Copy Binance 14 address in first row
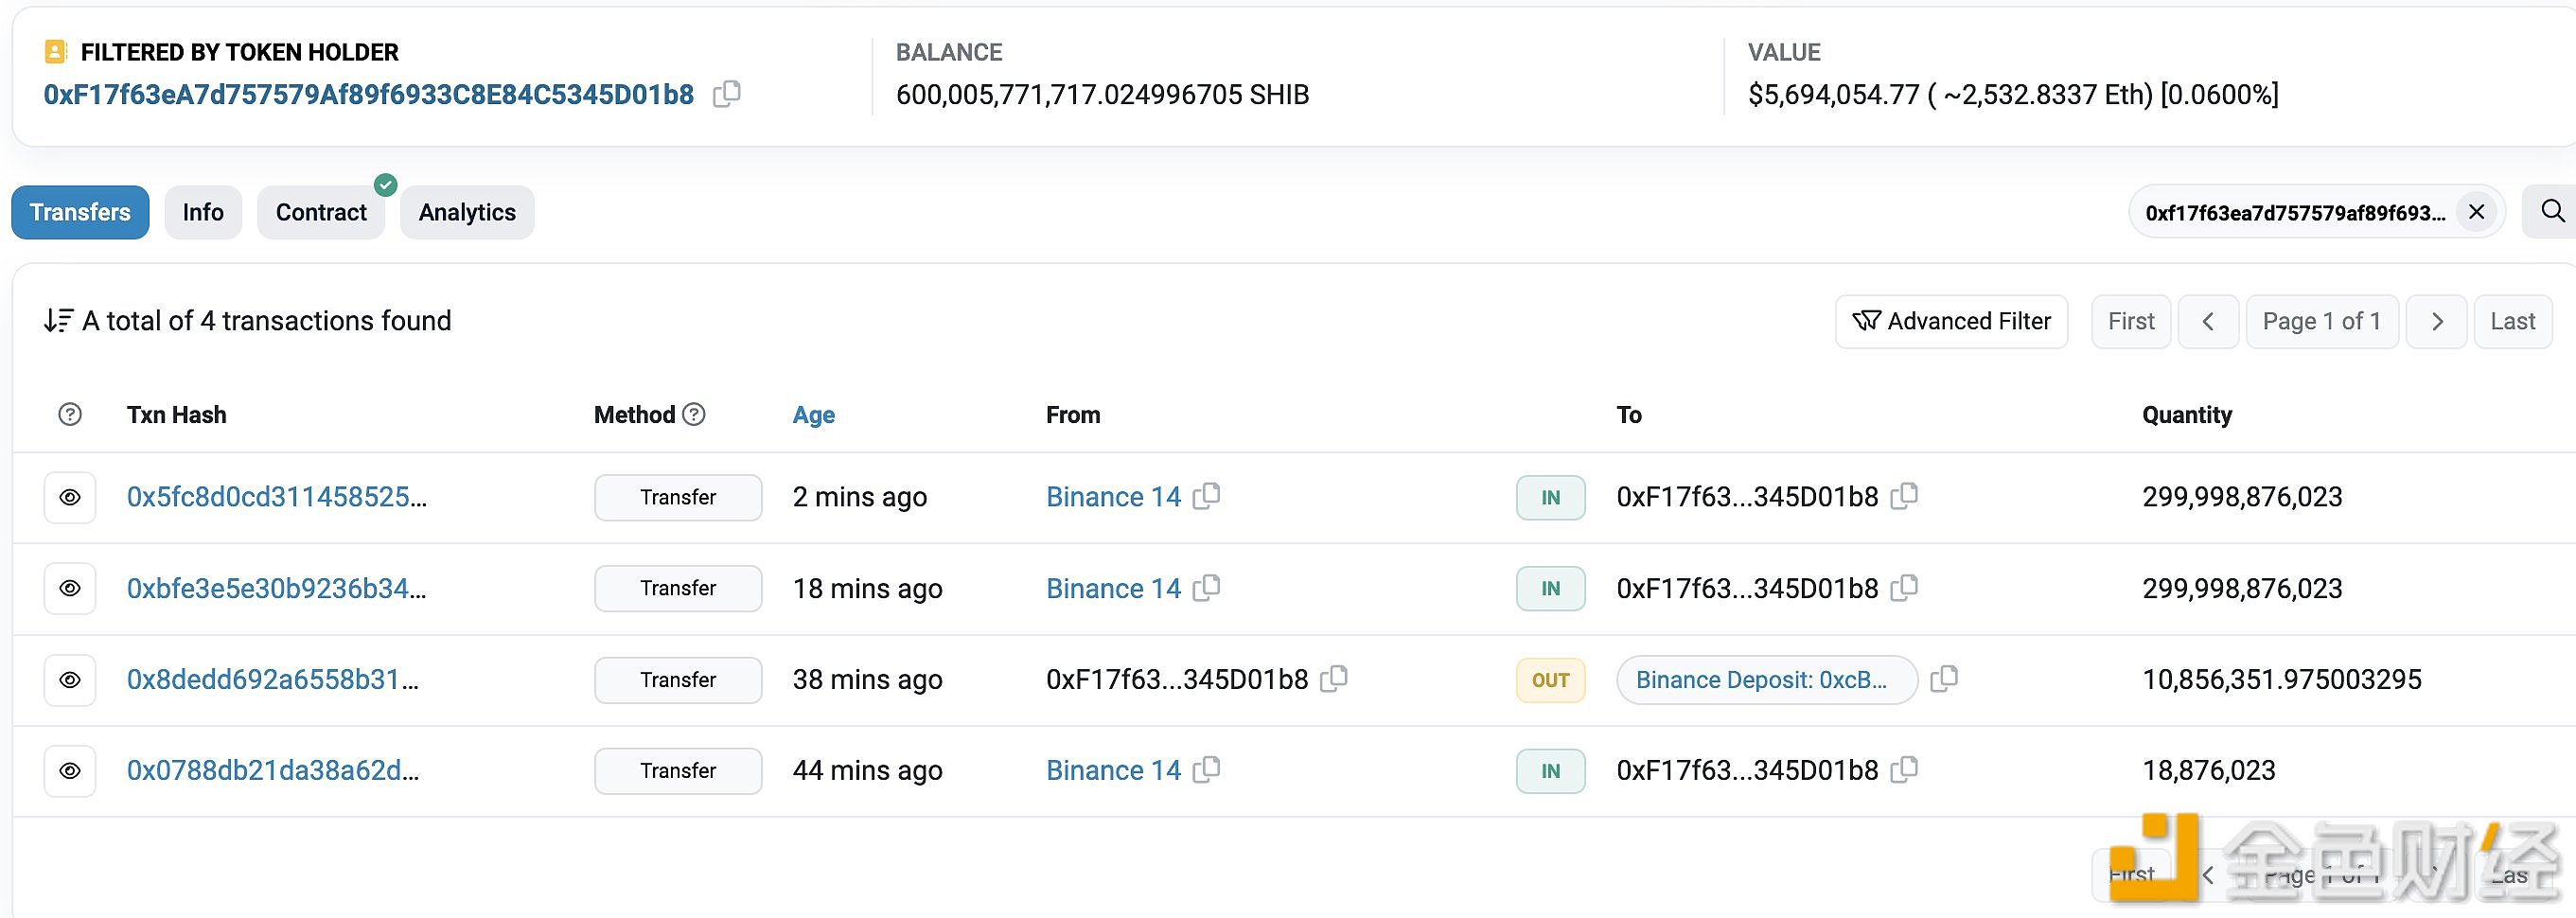Screen dimensions: 2576x918 [x=1207, y=496]
